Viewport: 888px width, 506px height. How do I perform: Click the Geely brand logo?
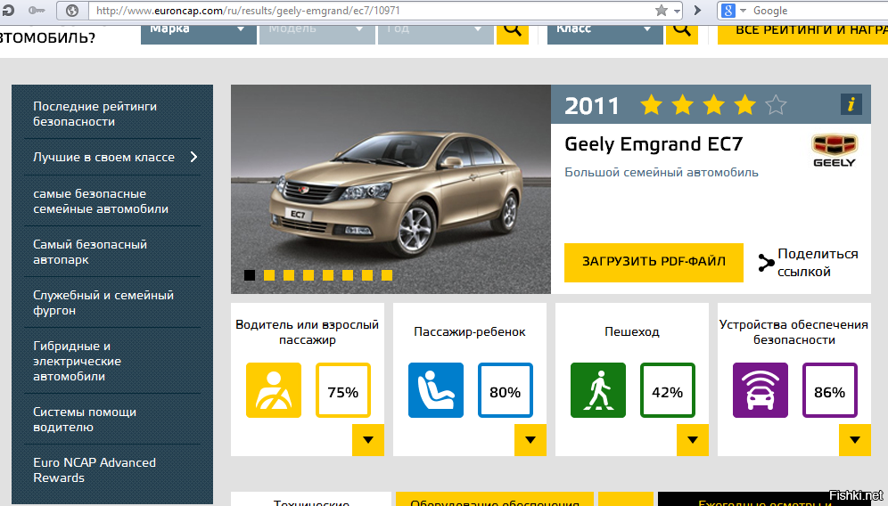(834, 150)
